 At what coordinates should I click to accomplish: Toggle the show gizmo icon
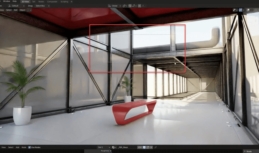(x=241, y=10)
